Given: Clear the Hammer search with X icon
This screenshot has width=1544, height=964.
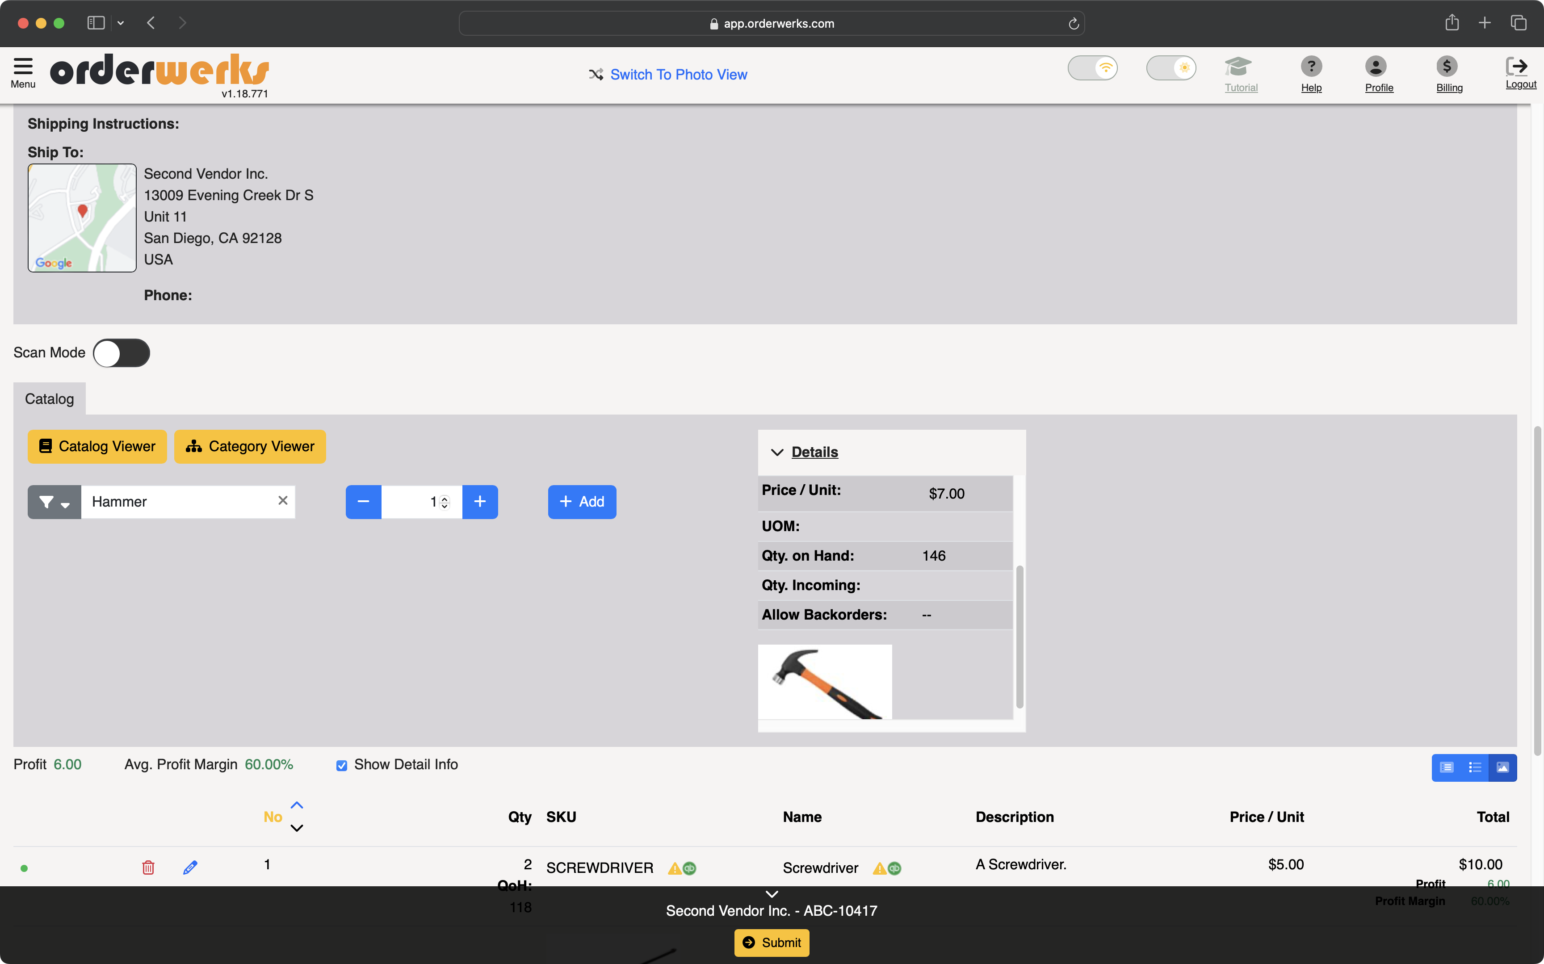Looking at the screenshot, I should coord(283,500).
